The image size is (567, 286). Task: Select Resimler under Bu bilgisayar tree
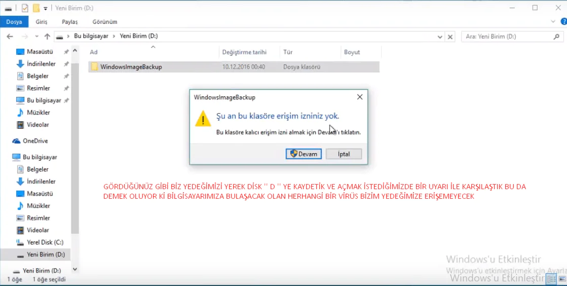tap(39, 218)
